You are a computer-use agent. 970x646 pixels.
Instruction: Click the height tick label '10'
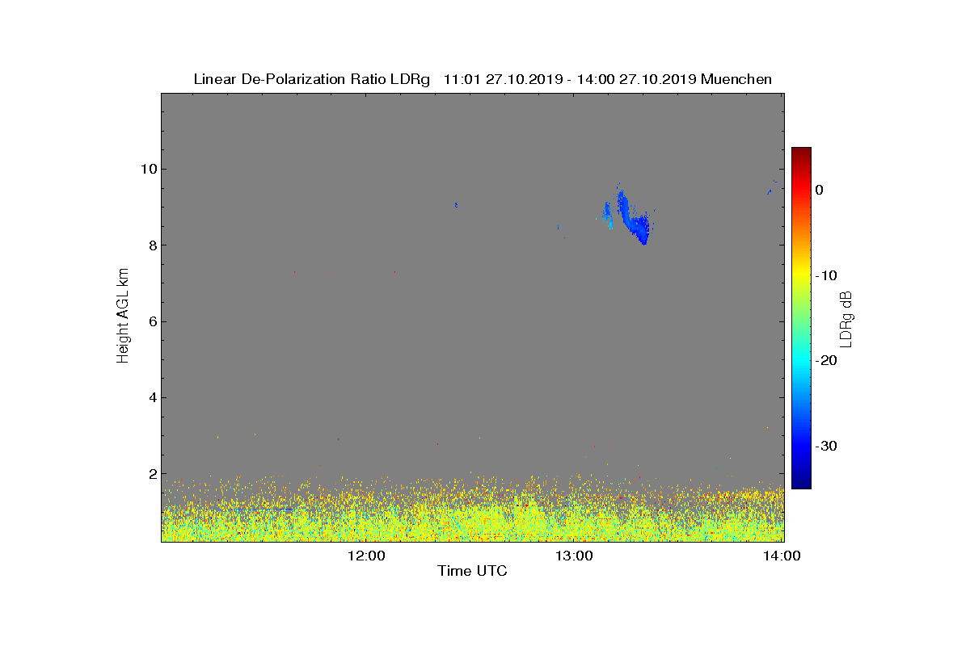click(147, 169)
